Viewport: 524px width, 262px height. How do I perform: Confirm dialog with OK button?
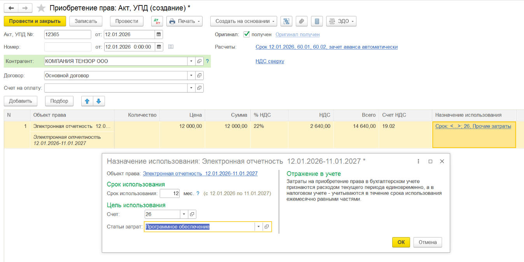pos(401,242)
